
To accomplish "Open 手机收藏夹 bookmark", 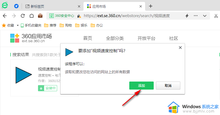I will pos(31,25).
